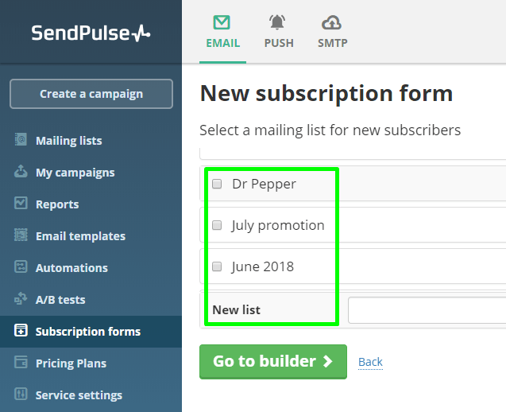Click the Mailing lists sidebar icon
506x412 pixels.
21,140
